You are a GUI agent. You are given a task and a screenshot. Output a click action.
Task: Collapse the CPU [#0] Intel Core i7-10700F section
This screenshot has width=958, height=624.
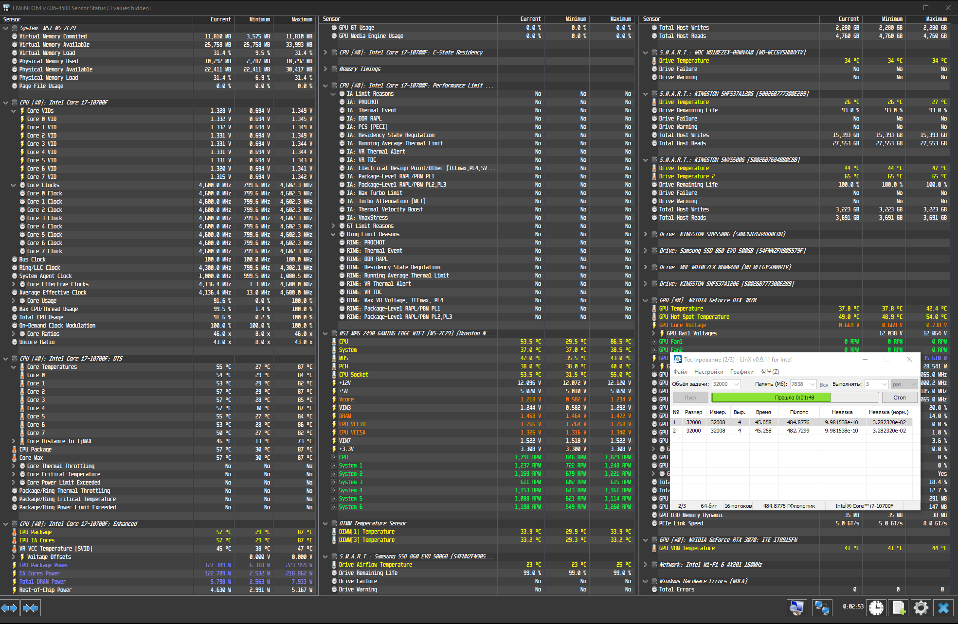click(x=6, y=103)
